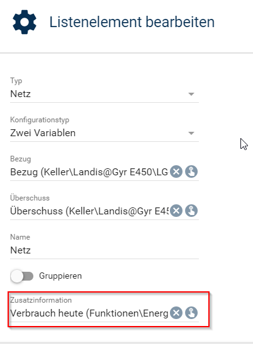
Task: Open variable picker for Zusatzinformation field
Action: tap(191, 313)
